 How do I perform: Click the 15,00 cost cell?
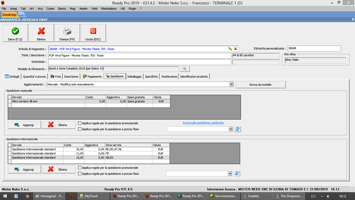(74, 158)
